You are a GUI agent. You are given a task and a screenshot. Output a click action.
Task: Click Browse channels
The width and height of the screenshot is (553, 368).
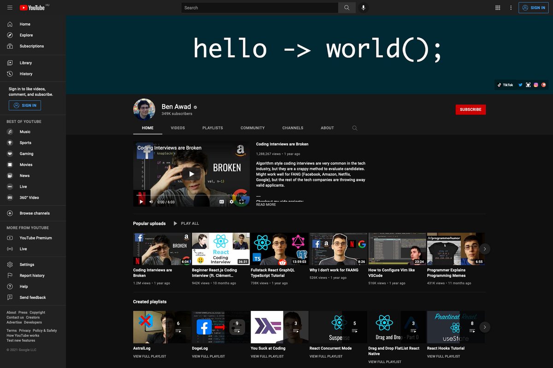tap(33, 213)
